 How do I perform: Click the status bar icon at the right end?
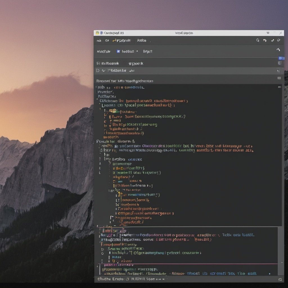[280, 279]
